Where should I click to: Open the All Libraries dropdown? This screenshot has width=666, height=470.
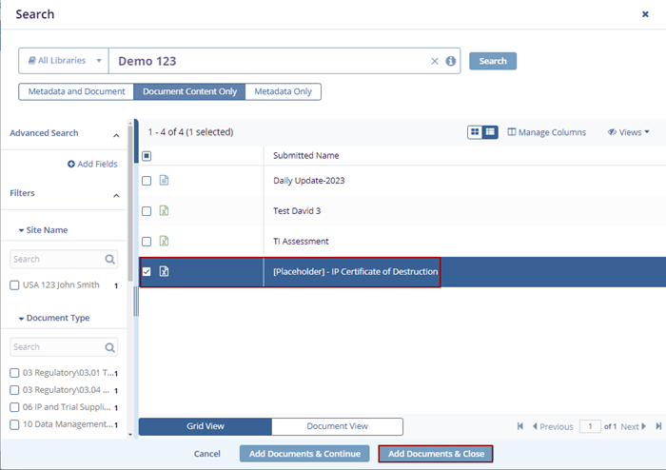64,61
